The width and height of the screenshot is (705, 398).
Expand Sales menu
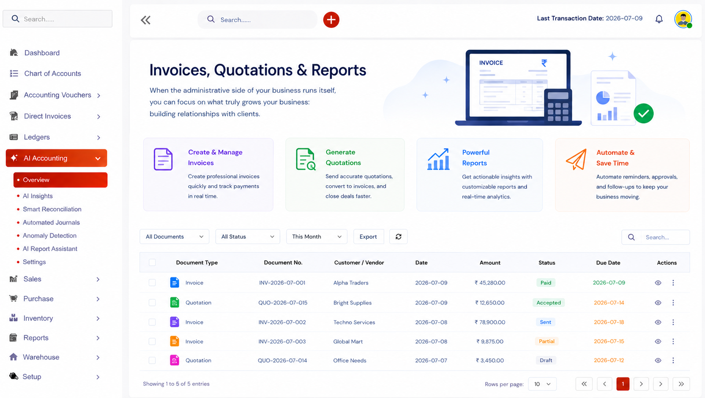pyautogui.click(x=56, y=279)
